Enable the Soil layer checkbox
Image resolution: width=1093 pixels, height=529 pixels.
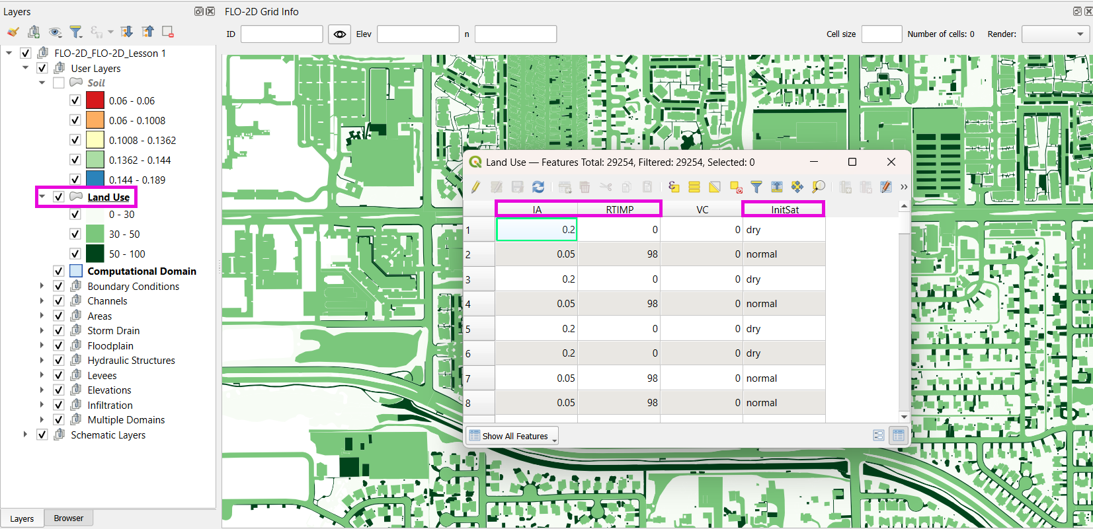click(x=59, y=83)
